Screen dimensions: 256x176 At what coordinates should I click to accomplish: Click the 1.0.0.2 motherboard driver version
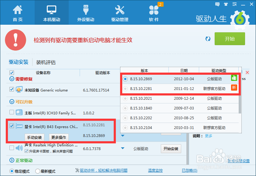tap(89, 113)
